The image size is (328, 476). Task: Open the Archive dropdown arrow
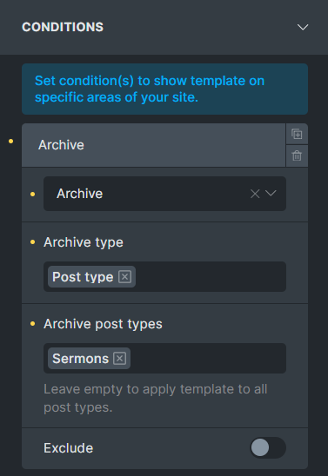(271, 193)
